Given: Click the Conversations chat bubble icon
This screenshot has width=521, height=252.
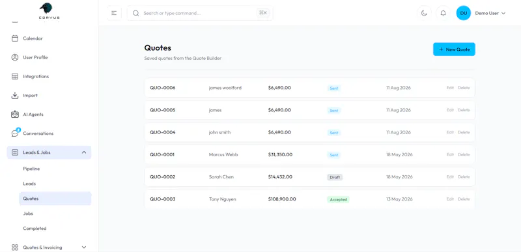Looking at the screenshot, I should pyautogui.click(x=15, y=133).
